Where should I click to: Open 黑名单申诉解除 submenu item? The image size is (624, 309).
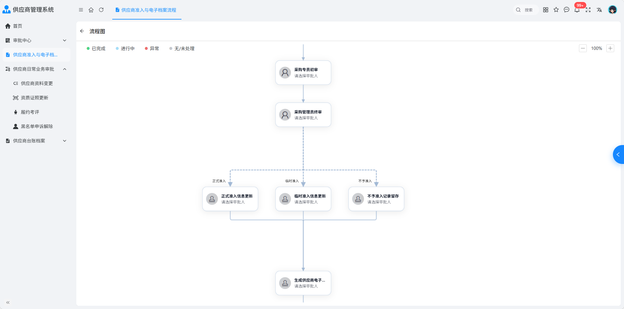tap(37, 126)
